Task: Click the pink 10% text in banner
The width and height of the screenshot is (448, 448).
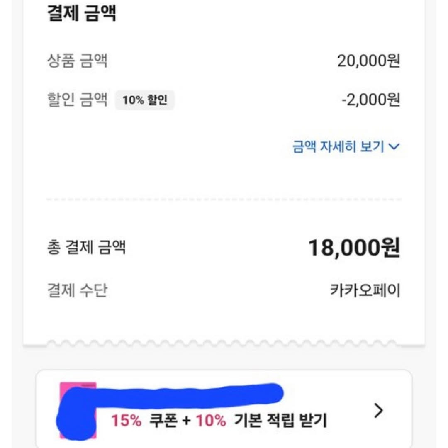Action: coord(211,421)
